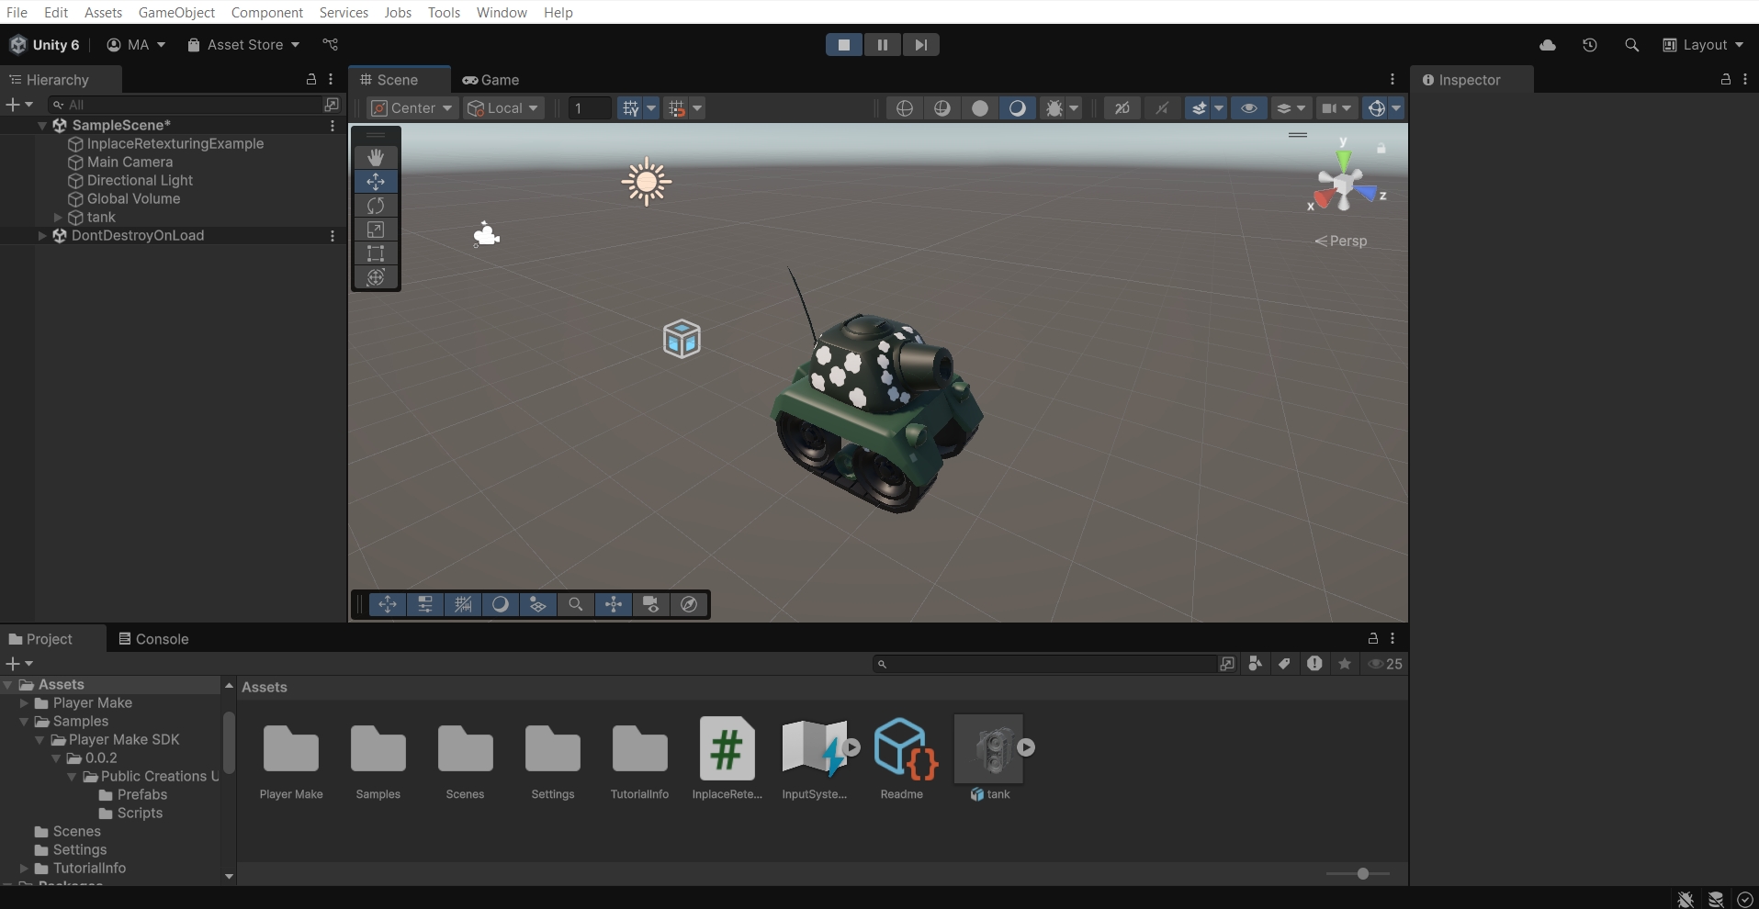Viewport: 1759px width, 909px height.
Task: Click the Pause playback button
Action: click(882, 45)
